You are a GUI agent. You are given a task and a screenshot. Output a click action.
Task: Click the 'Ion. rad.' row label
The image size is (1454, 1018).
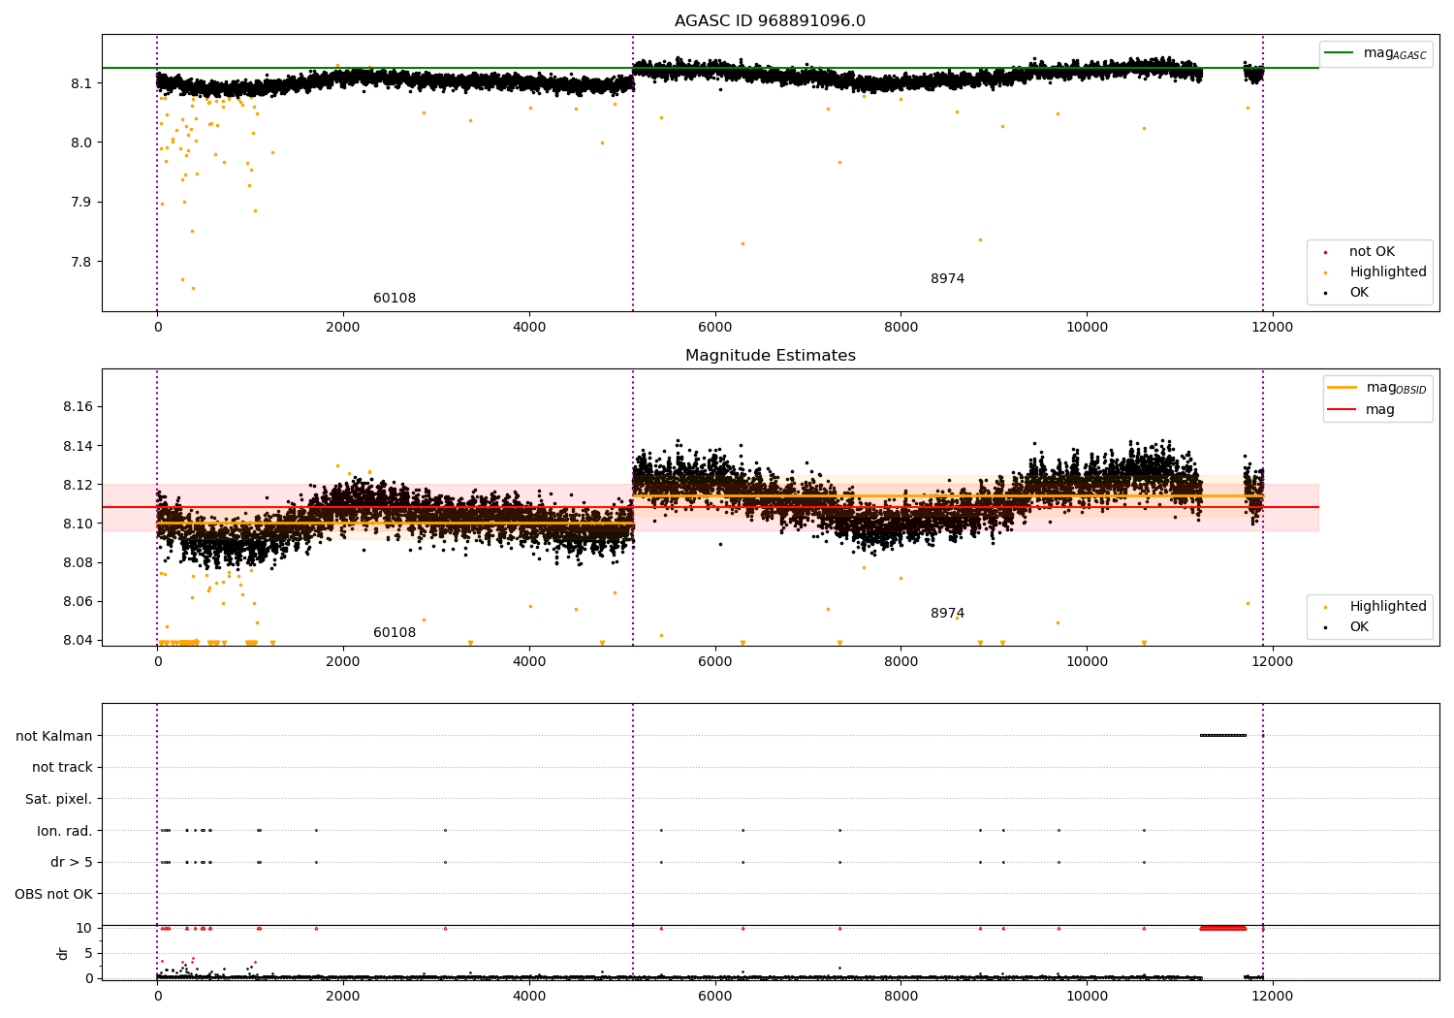coord(65,831)
